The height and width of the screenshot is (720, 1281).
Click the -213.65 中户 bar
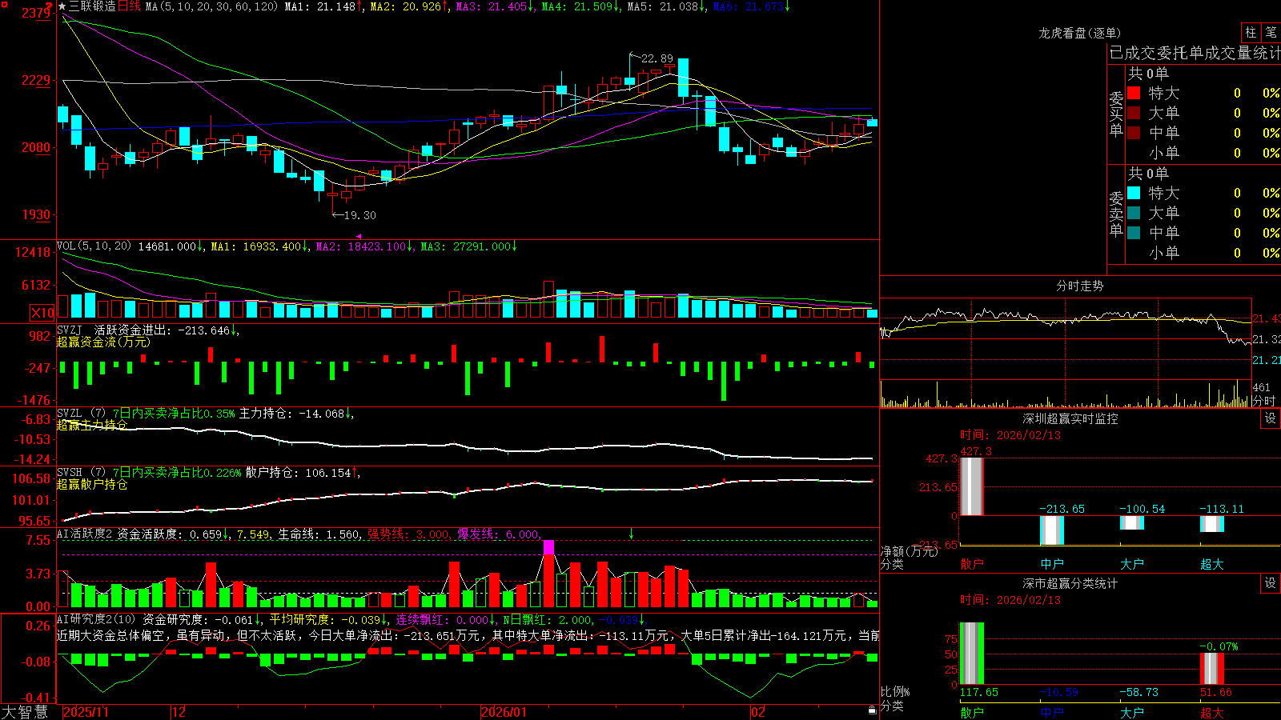click(x=1052, y=530)
